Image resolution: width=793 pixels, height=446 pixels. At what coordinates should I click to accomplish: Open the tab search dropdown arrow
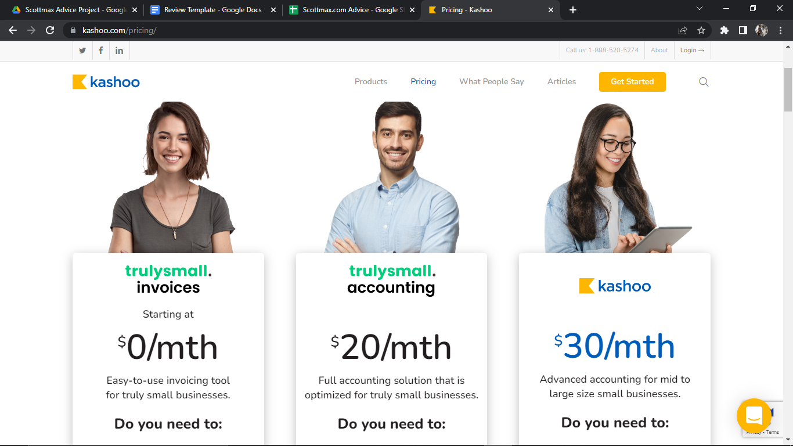point(700,9)
